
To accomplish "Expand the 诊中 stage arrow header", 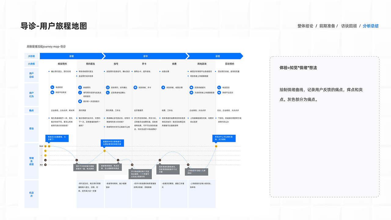I will click(145, 56).
